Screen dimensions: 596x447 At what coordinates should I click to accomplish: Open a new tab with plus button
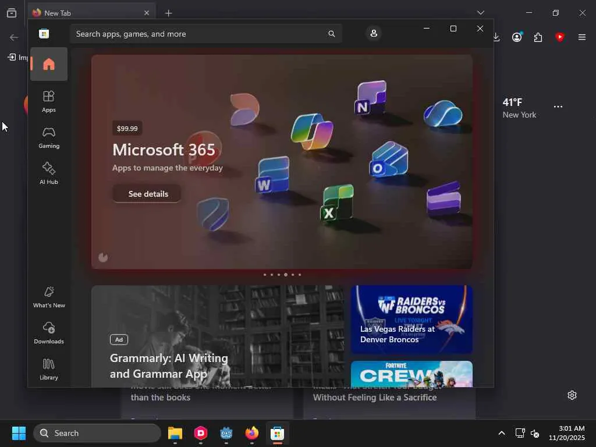point(169,13)
